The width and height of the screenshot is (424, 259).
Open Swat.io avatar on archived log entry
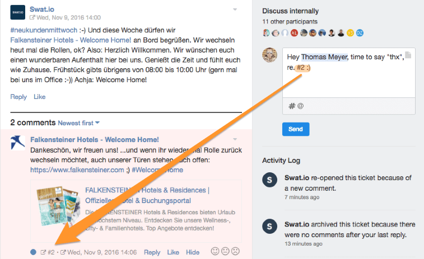(269, 227)
